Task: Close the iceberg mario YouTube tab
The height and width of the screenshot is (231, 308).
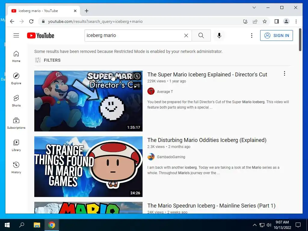Action: pos(75,11)
